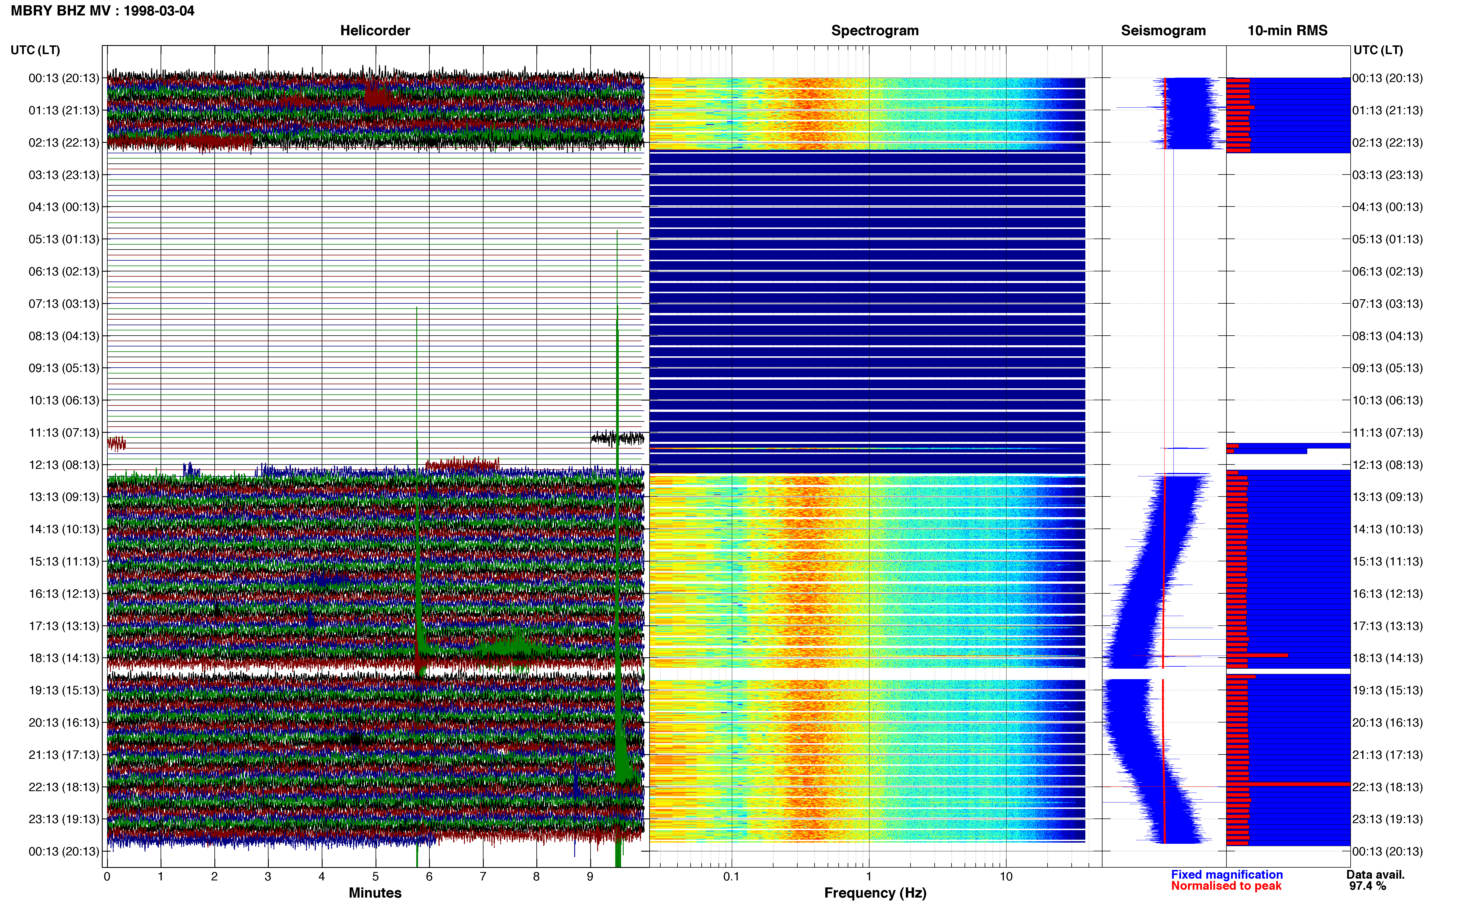This screenshot has width=1460, height=913.
Task: Click the '02:13 (22:13)' time label on the Helicorder axis
Action: click(x=63, y=143)
